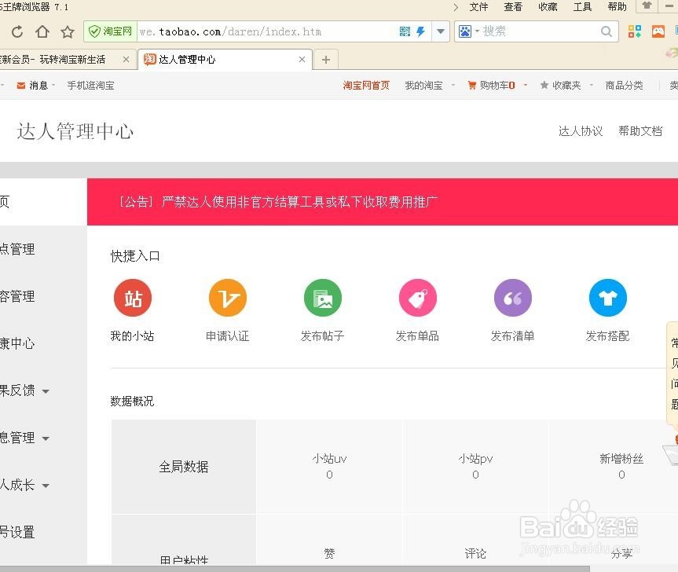Open the 收藏 menu
The height and width of the screenshot is (572, 678).
click(548, 7)
